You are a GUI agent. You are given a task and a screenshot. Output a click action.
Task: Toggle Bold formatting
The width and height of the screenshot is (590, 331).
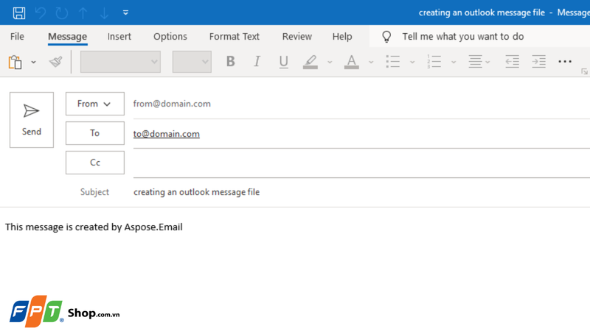click(230, 62)
